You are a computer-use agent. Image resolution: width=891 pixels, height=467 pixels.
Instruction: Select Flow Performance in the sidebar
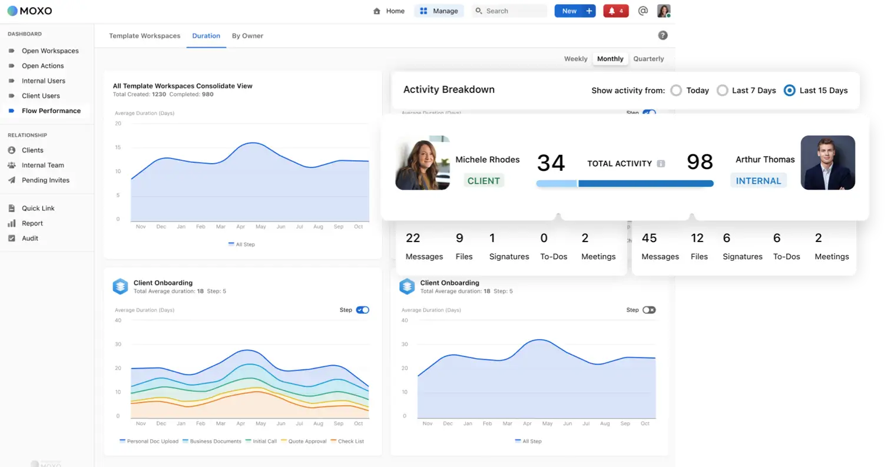point(52,111)
